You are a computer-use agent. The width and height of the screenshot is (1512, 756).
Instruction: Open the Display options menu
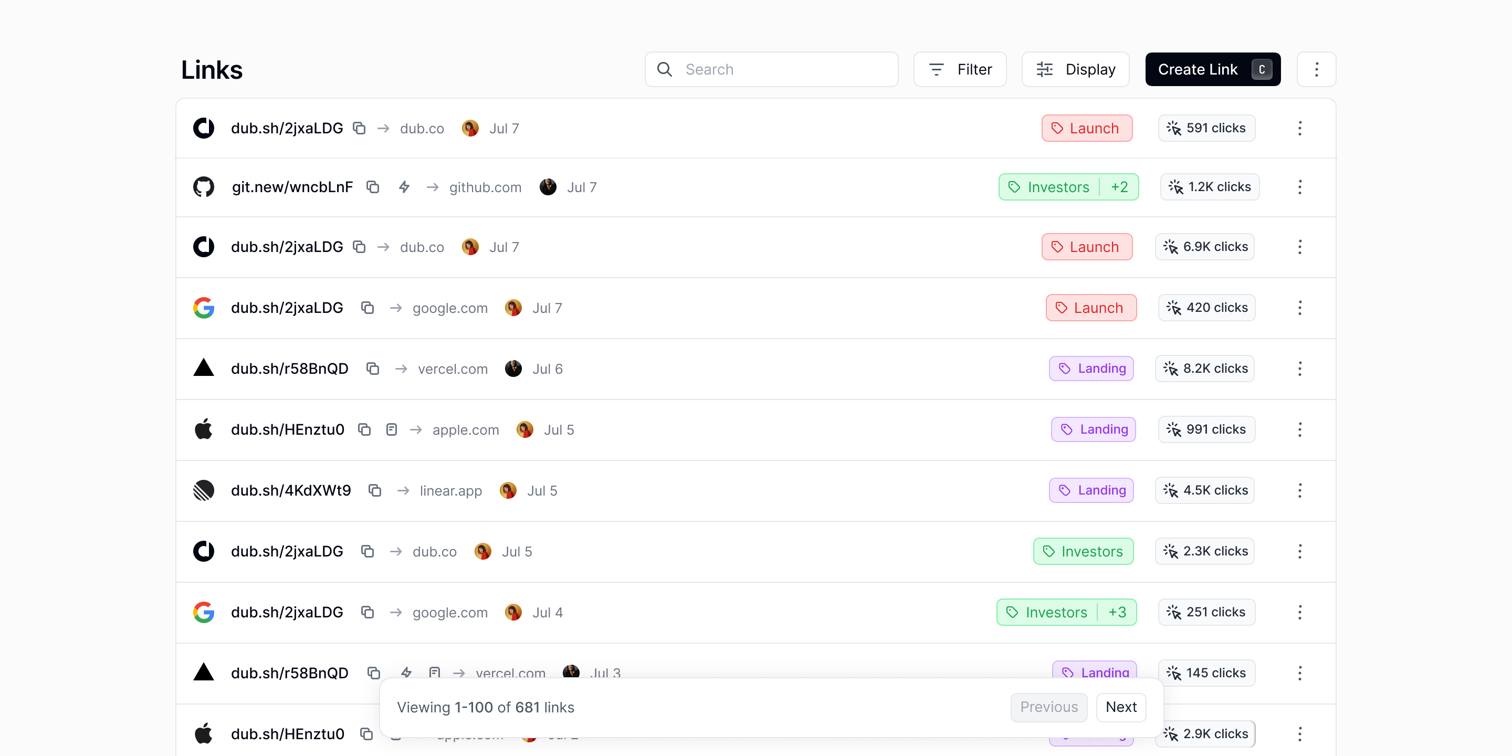tap(1075, 69)
